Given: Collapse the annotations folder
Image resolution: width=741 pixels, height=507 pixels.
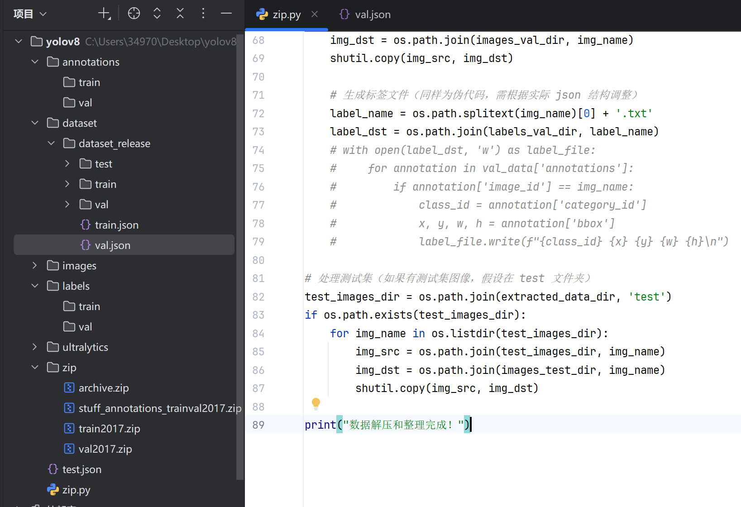Looking at the screenshot, I should click(x=35, y=62).
